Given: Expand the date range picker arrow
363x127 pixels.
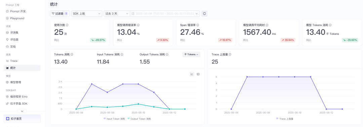Looking at the screenshot, I should pyautogui.click(x=197, y=14).
